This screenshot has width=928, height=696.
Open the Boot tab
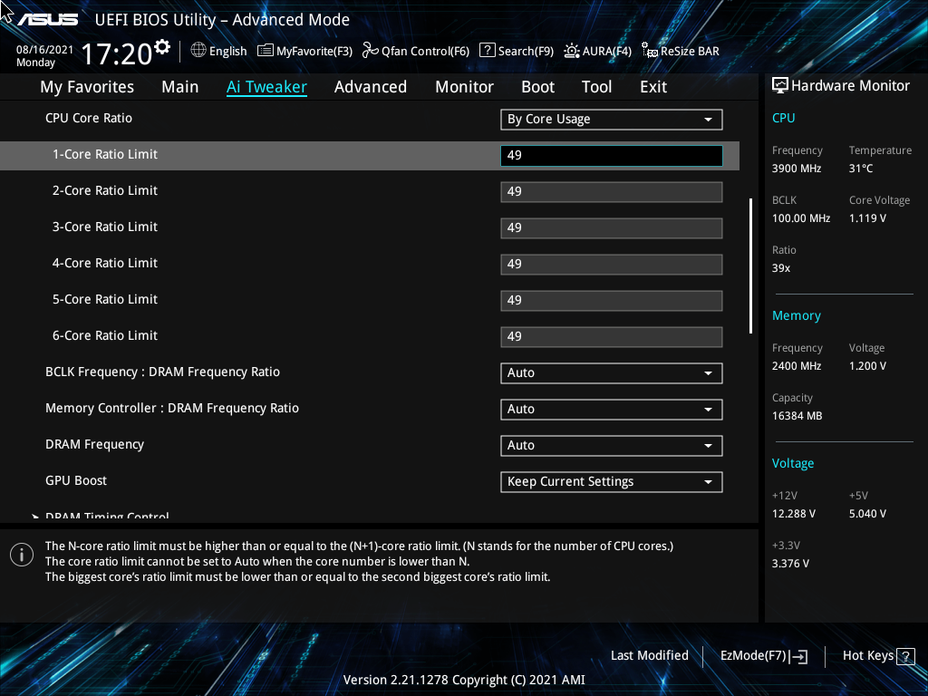538,87
